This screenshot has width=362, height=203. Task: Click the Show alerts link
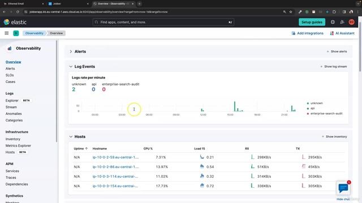pyautogui.click(x=337, y=51)
